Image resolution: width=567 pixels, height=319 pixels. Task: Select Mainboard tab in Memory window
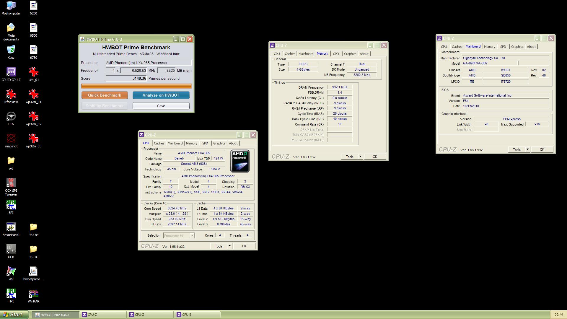(x=306, y=54)
